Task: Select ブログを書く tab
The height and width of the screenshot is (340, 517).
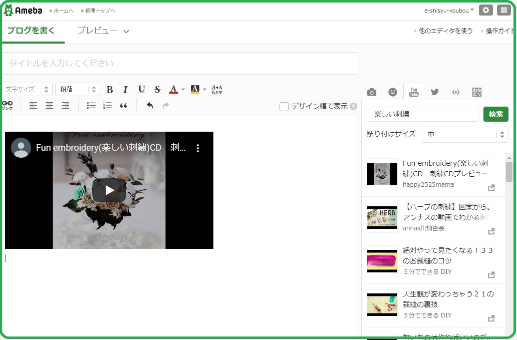Action: point(31,31)
